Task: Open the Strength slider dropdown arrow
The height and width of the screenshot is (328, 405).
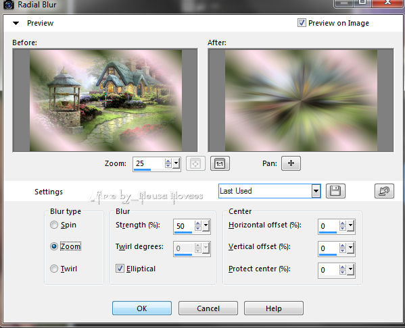Action: pos(206,225)
